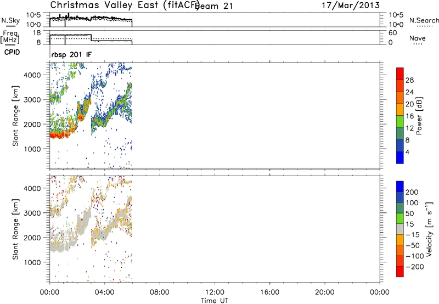The height and width of the screenshot is (304, 439).
Task: Click the 'N.Sky' legend label
Action: (10, 20)
